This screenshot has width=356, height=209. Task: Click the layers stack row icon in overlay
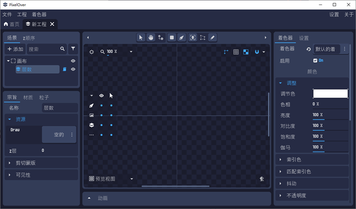(91, 125)
